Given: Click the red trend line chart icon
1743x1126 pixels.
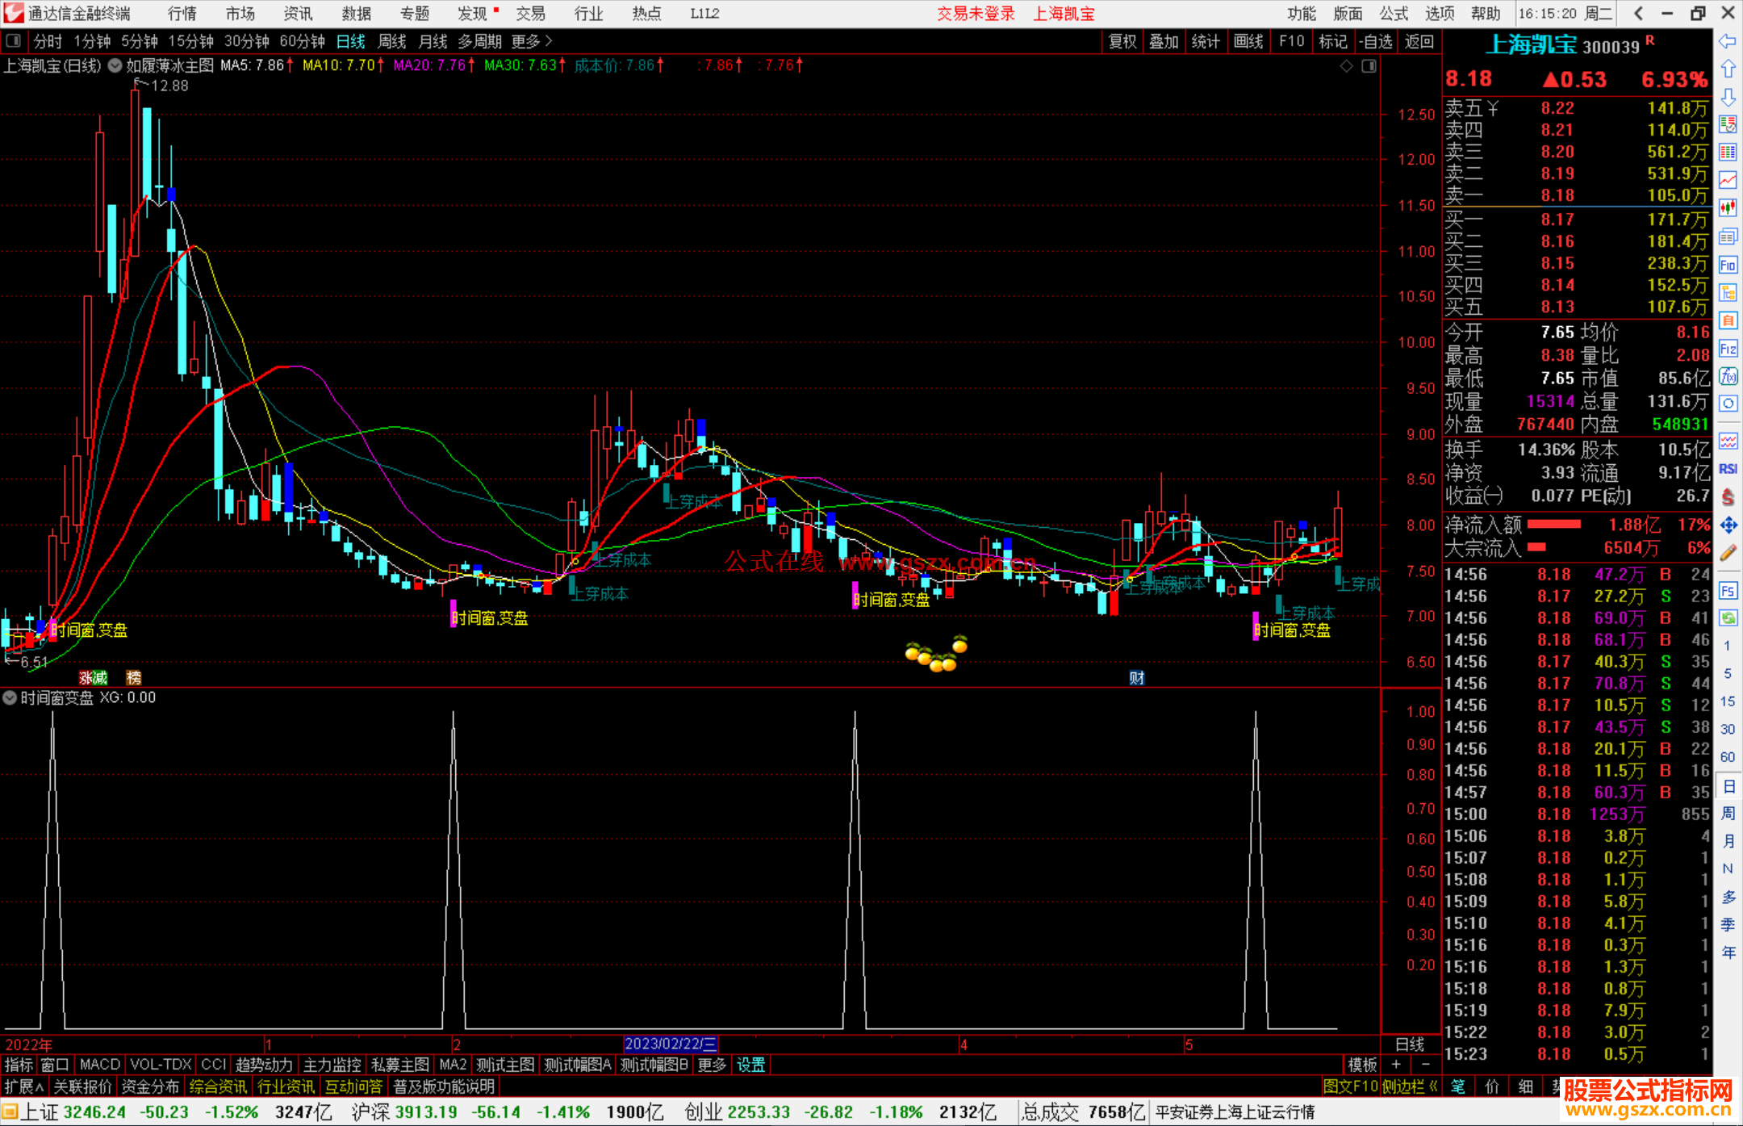Looking at the screenshot, I should (1728, 180).
